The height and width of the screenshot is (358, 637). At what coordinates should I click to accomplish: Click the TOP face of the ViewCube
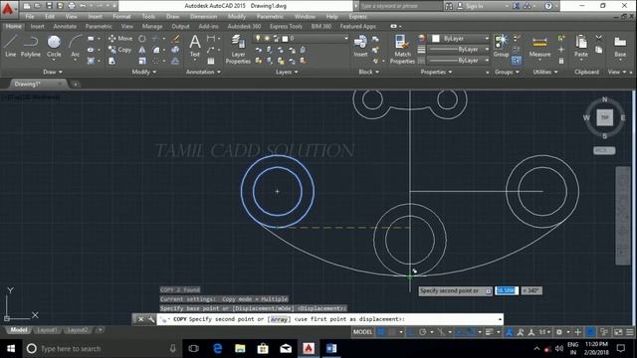pos(604,117)
